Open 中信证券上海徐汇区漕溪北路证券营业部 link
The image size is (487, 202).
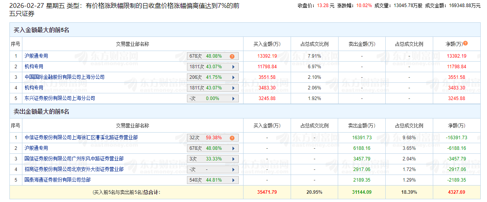pyautogui.click(x=81, y=138)
